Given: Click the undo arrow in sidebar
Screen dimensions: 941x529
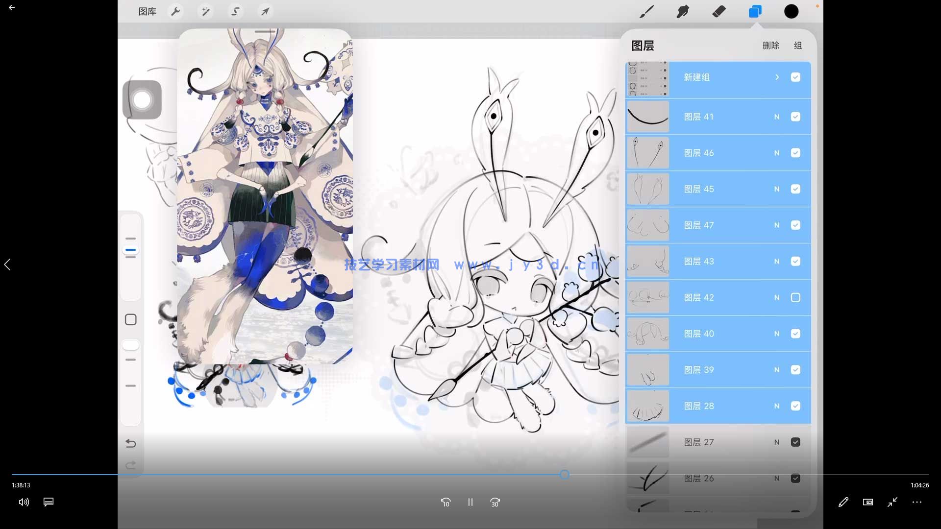Looking at the screenshot, I should pos(131,443).
